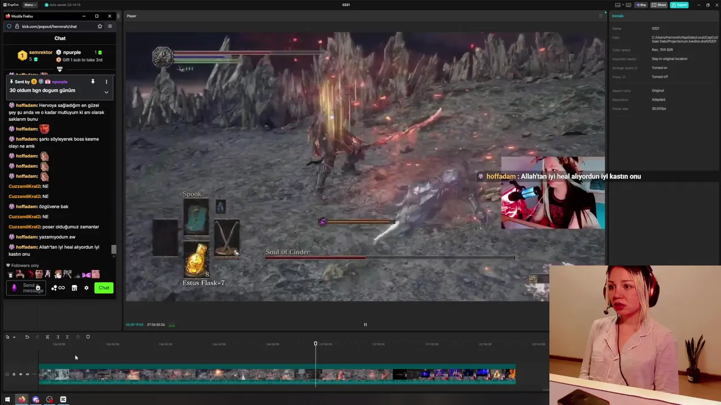Click the Share button in the top bar
Viewport: 721px width, 405px height.
tap(659, 4)
